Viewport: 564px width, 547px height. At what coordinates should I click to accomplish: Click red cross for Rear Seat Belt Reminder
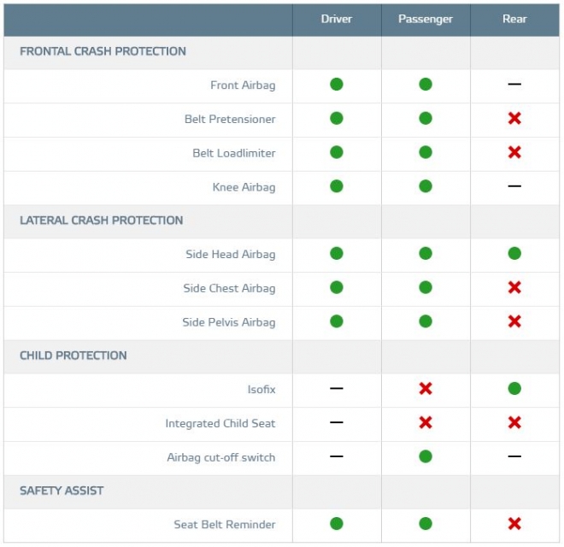pyautogui.click(x=514, y=524)
